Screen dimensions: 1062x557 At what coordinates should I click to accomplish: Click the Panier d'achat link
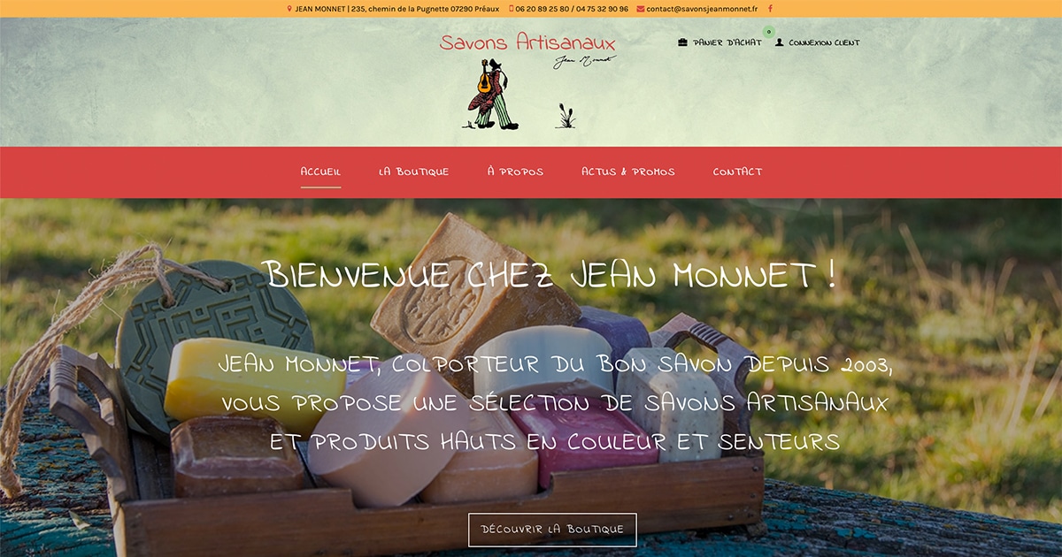(727, 42)
